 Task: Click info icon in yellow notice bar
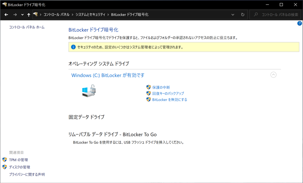click(73, 47)
